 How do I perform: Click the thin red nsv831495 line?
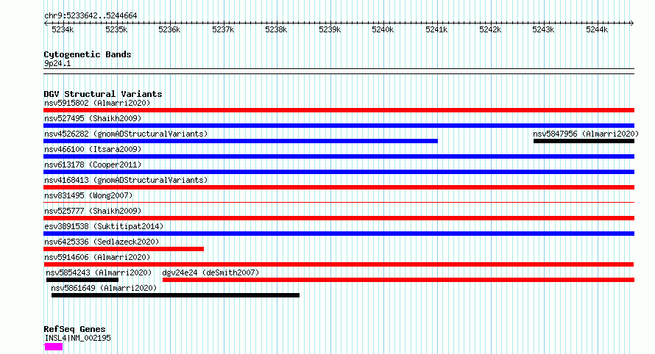(339, 203)
